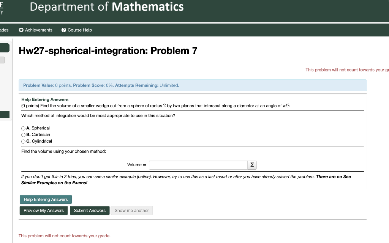
Task: Click inside the Volume answer field
Action: (198, 165)
